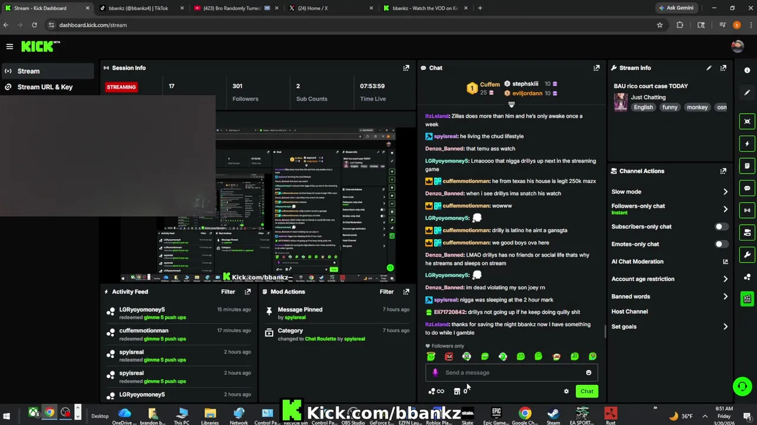Pop out the Stream info panel
This screenshot has width=757, height=425.
(x=723, y=68)
